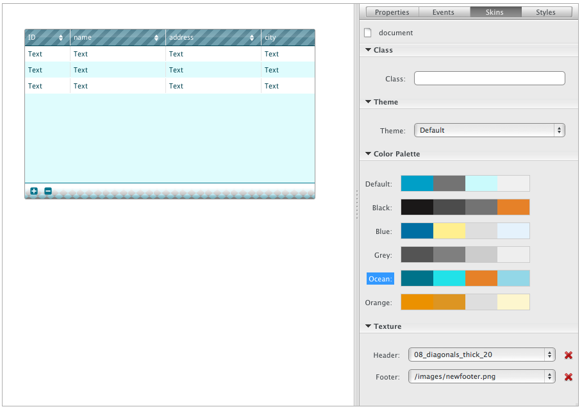The image size is (582, 409).
Task: Open the Header texture dropdown
Action: (x=481, y=355)
